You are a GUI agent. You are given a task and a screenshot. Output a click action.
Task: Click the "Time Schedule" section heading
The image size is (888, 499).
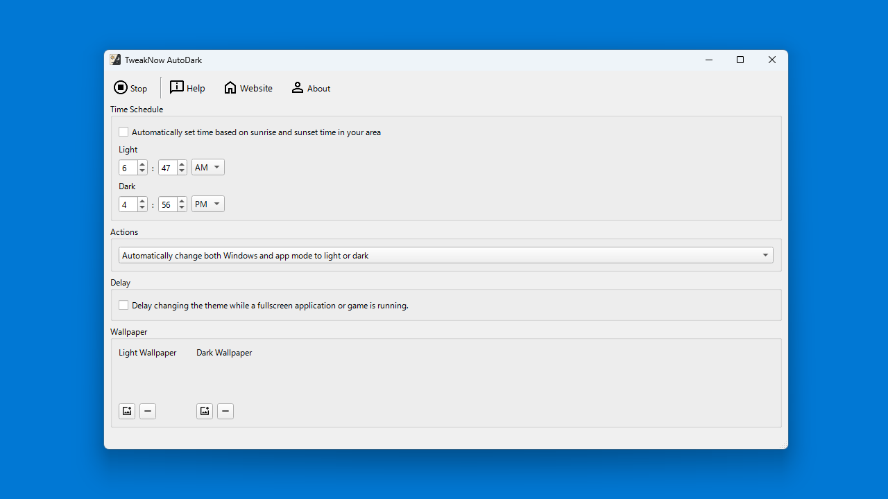(x=137, y=110)
